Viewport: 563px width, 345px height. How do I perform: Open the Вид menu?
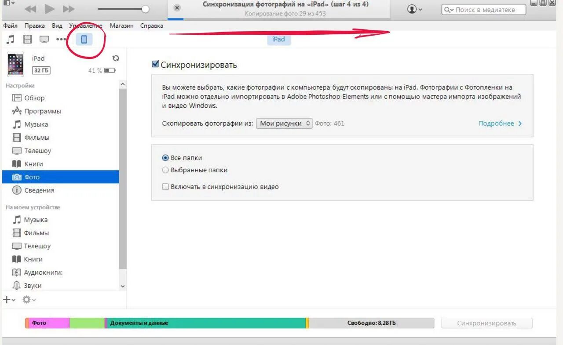(57, 25)
